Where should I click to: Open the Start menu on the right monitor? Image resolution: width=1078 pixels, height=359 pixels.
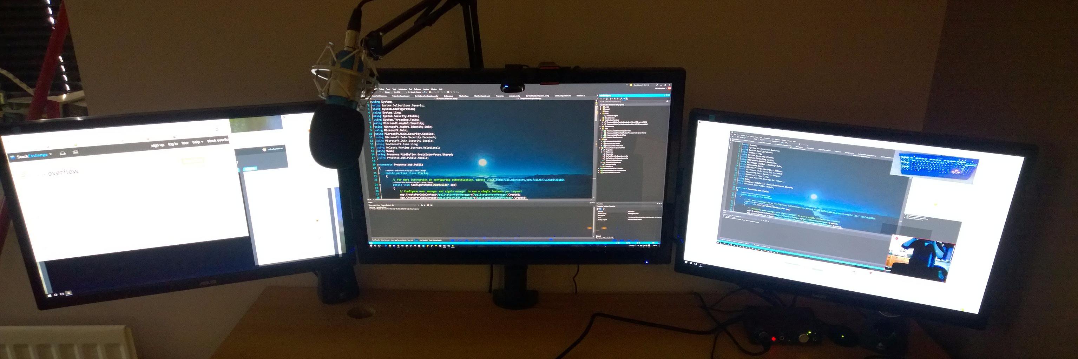point(686,263)
